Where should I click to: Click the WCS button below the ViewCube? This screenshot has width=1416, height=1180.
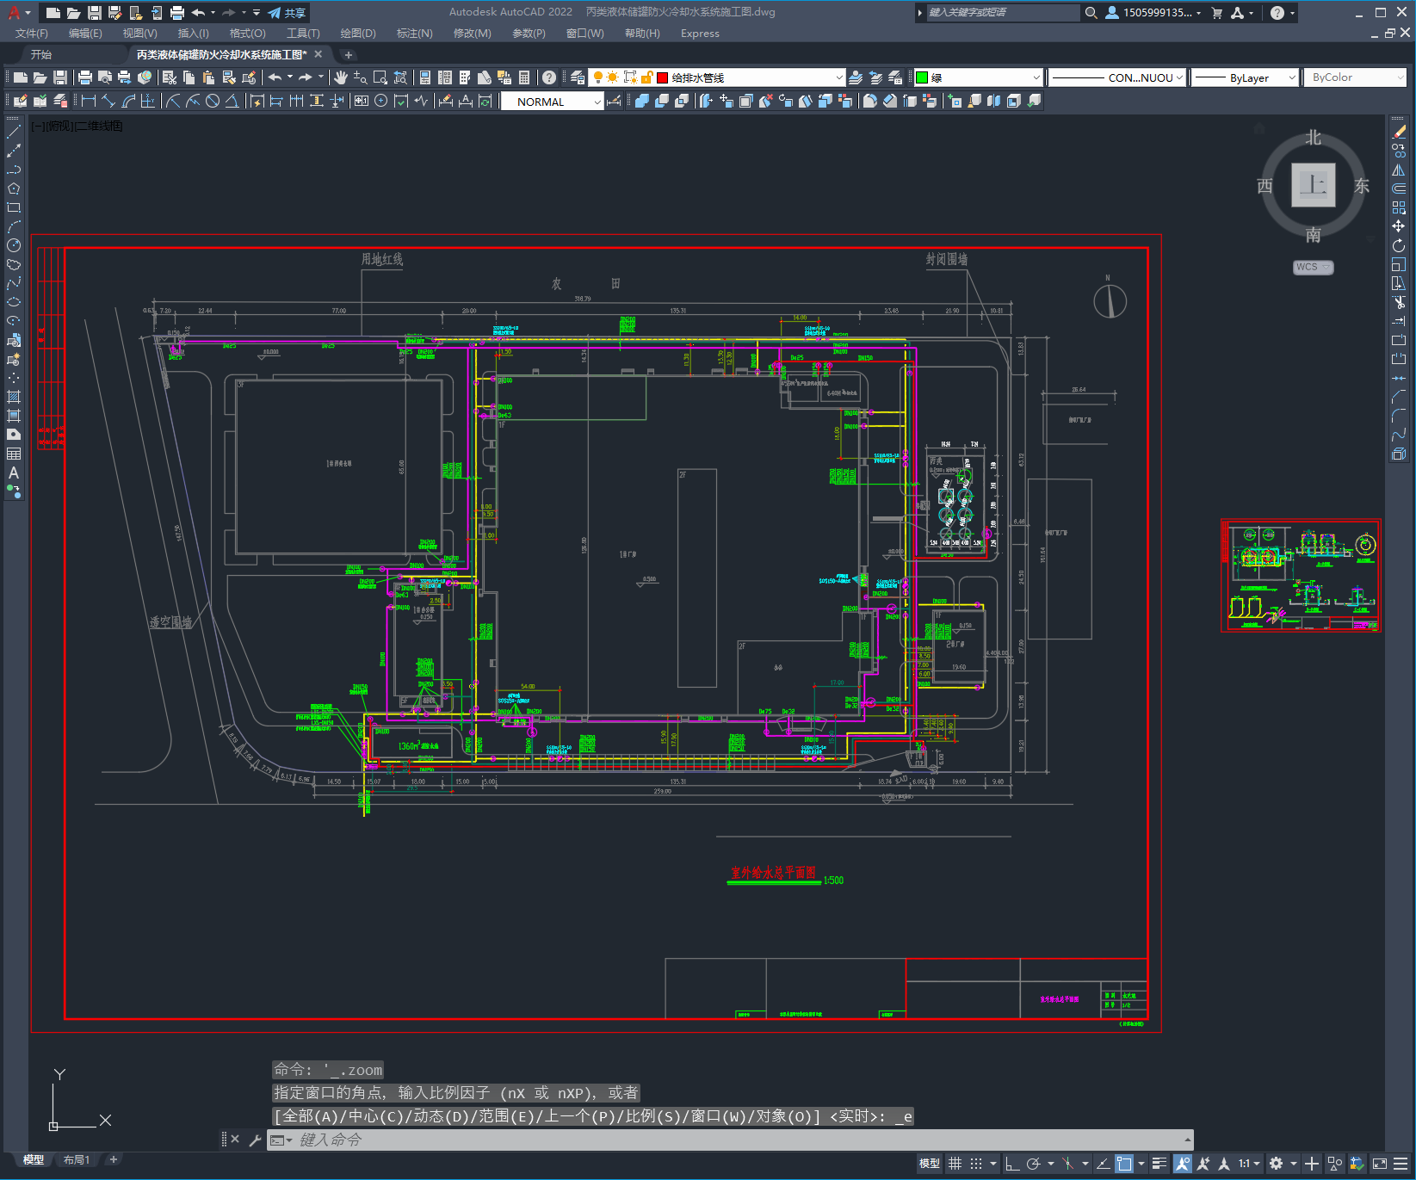coord(1312,267)
